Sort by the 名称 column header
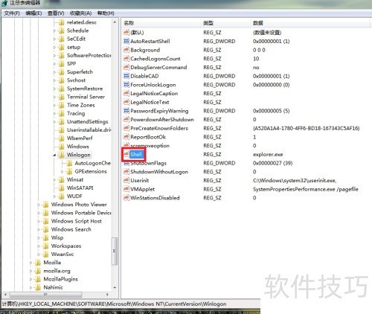The height and width of the screenshot is (314, 372). (x=161, y=23)
